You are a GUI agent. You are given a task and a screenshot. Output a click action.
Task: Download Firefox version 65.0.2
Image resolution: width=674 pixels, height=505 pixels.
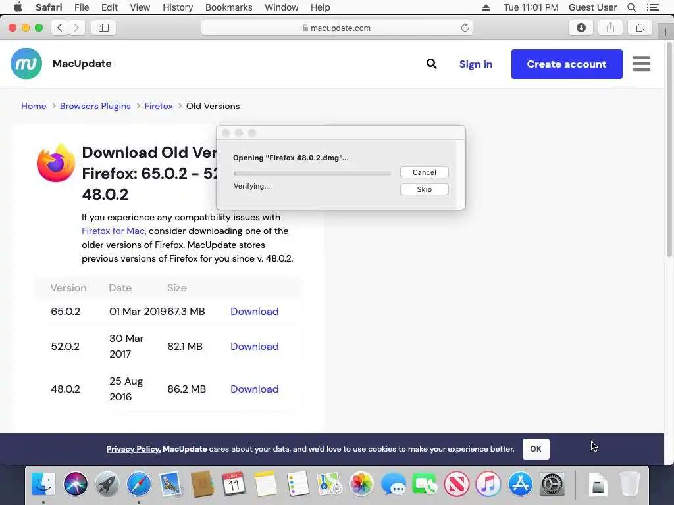(255, 311)
